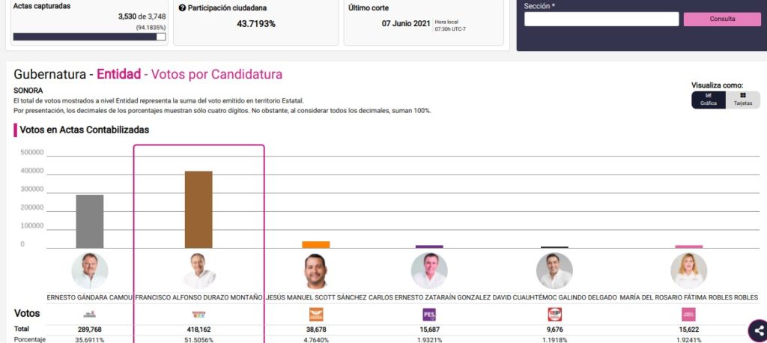
Task: Click the Actas capturadas progress bar
Action: point(89,36)
